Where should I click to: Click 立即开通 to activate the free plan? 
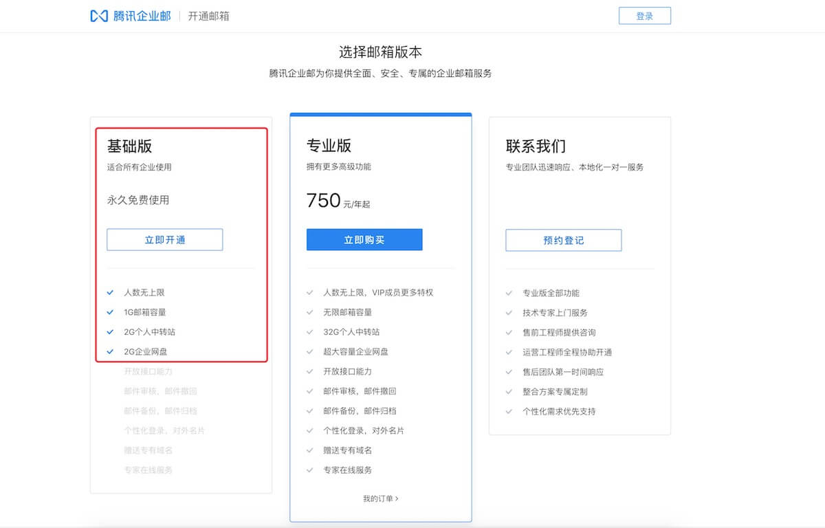pos(164,239)
